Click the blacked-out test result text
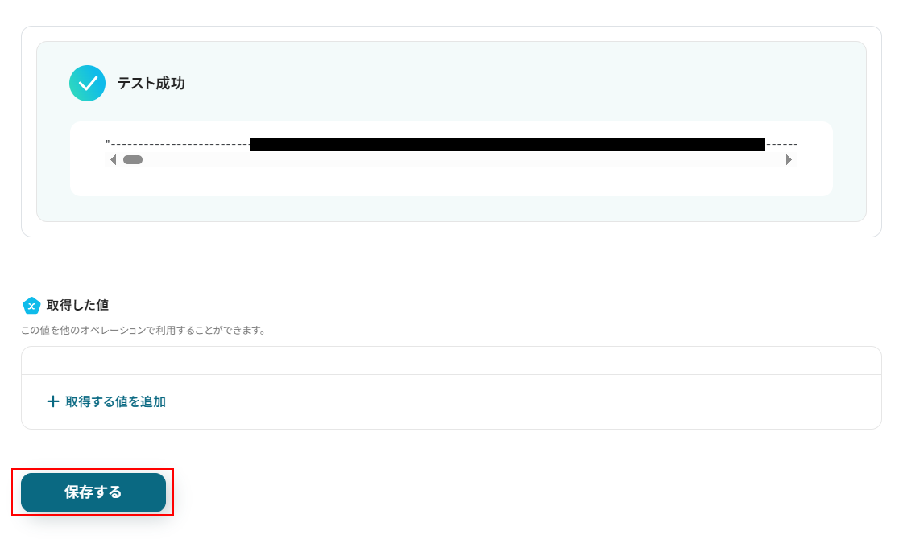This screenshot has width=903, height=539. click(x=507, y=144)
